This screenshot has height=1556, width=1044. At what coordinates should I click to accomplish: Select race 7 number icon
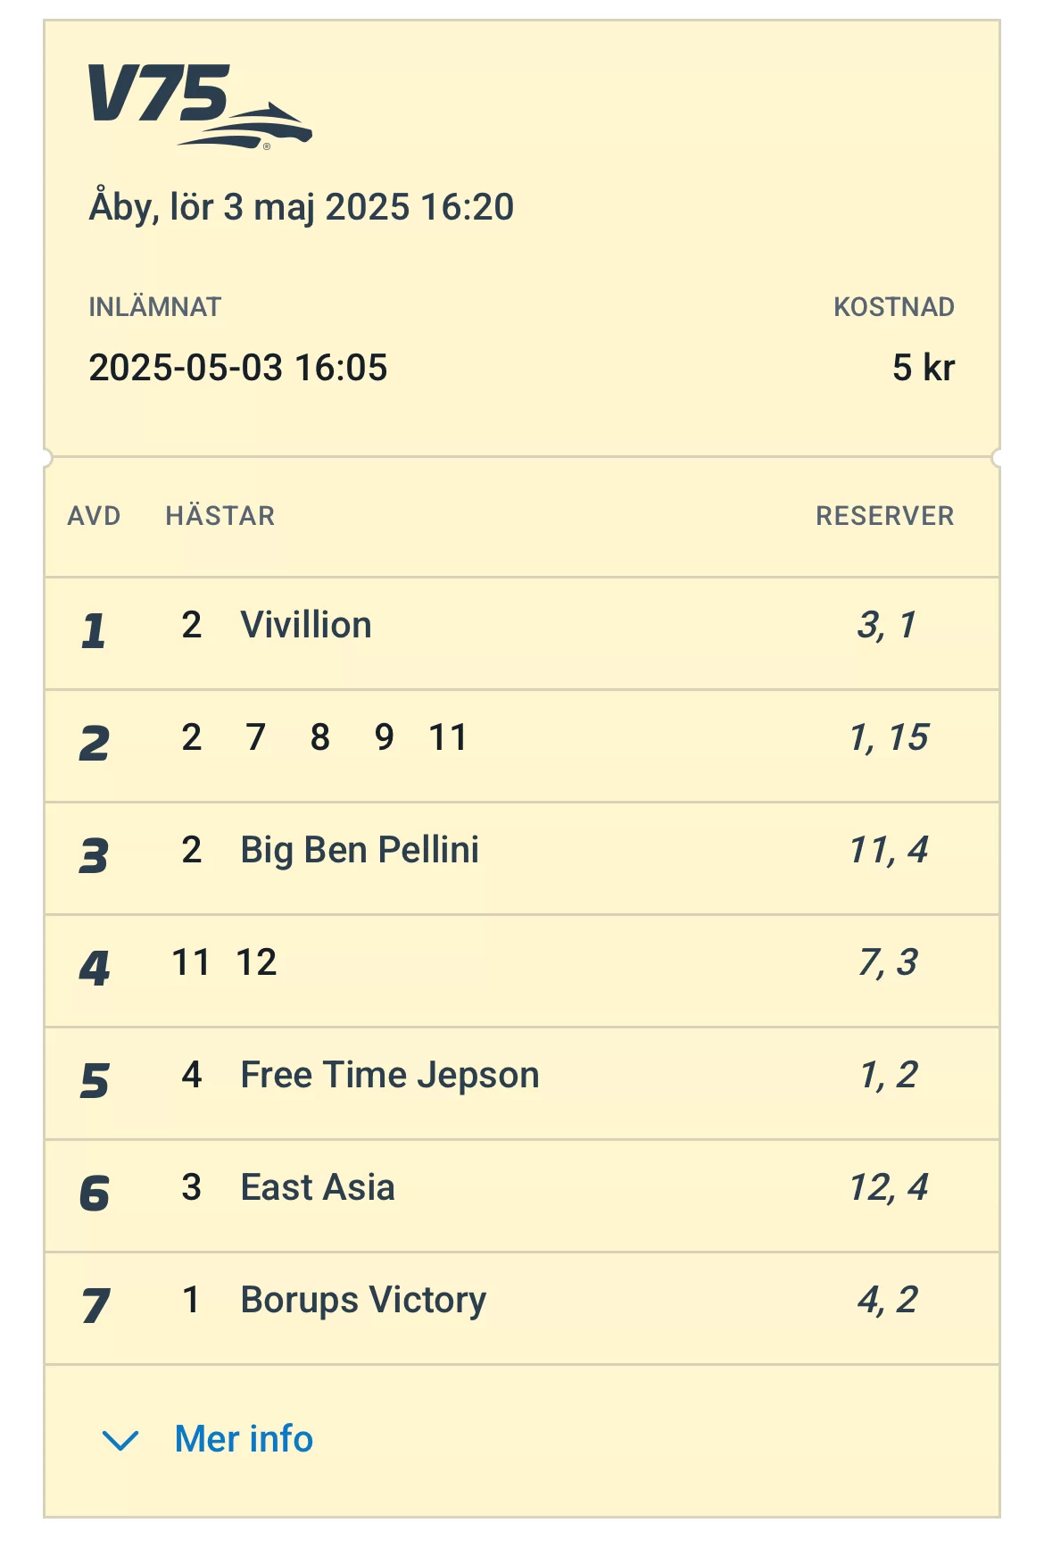pos(94,1305)
